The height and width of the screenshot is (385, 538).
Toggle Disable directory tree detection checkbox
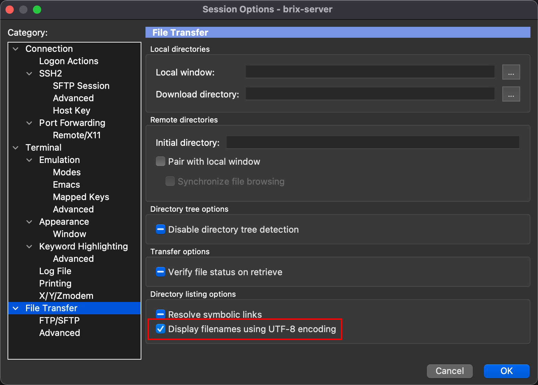[161, 230]
